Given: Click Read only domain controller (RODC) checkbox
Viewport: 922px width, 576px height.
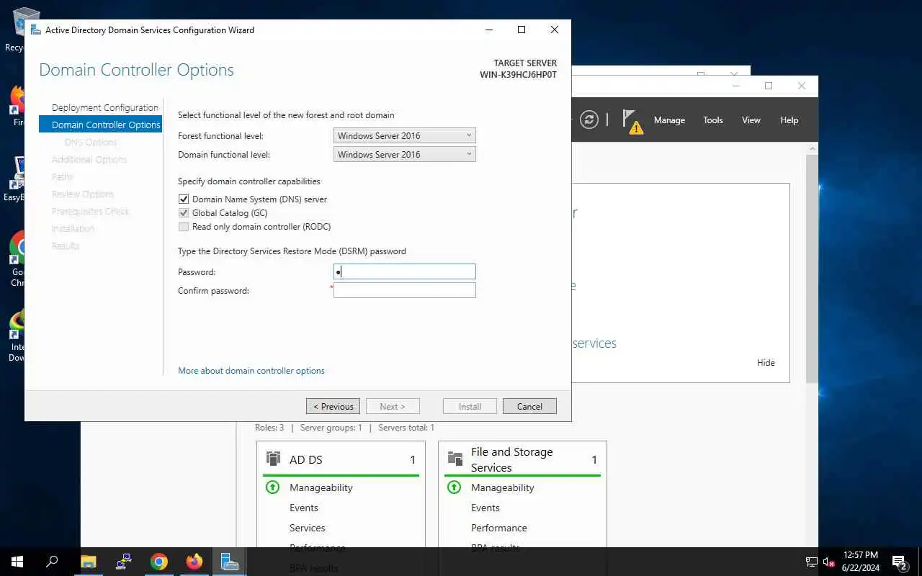Looking at the screenshot, I should coord(184,227).
